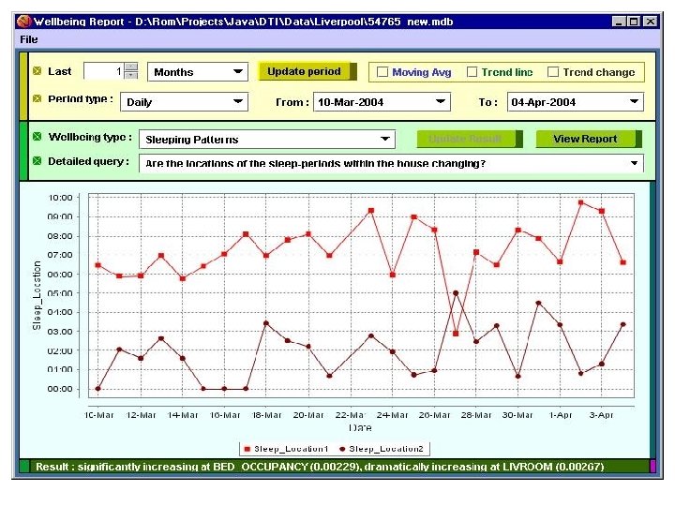Open the From date 10-Mar-2004 dropdown
Image resolution: width=675 pixels, height=506 pixels.
[382, 102]
